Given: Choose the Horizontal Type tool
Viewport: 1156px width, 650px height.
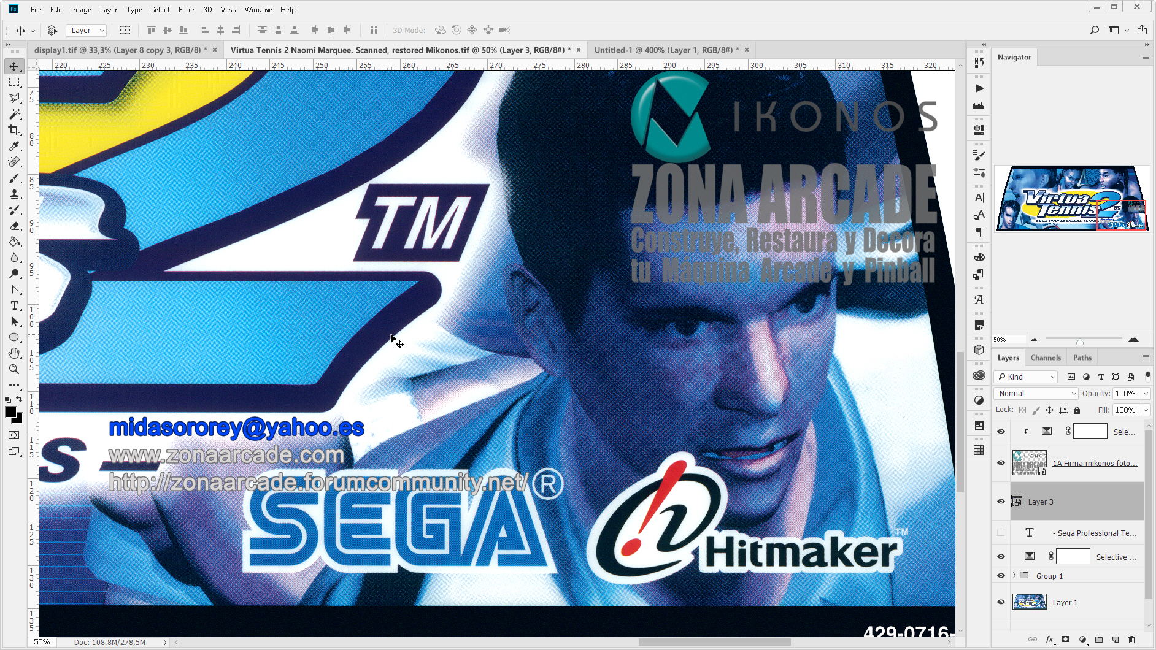Looking at the screenshot, I should (14, 305).
